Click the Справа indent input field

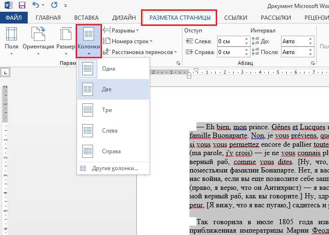tap(230, 52)
